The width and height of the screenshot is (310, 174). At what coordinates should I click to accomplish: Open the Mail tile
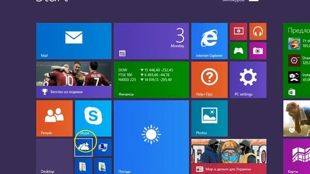pos(74,41)
